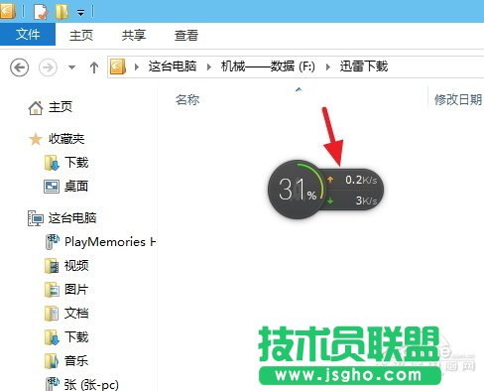Click the home icon beside 主页 in sidebar
484x391 pixels.
[x=36, y=108]
